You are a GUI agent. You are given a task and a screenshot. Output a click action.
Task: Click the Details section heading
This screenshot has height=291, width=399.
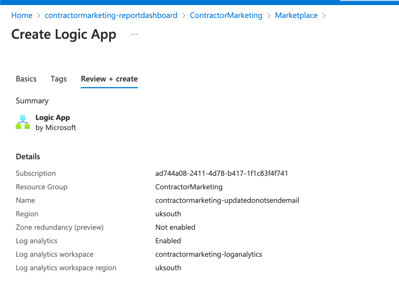[x=28, y=156]
